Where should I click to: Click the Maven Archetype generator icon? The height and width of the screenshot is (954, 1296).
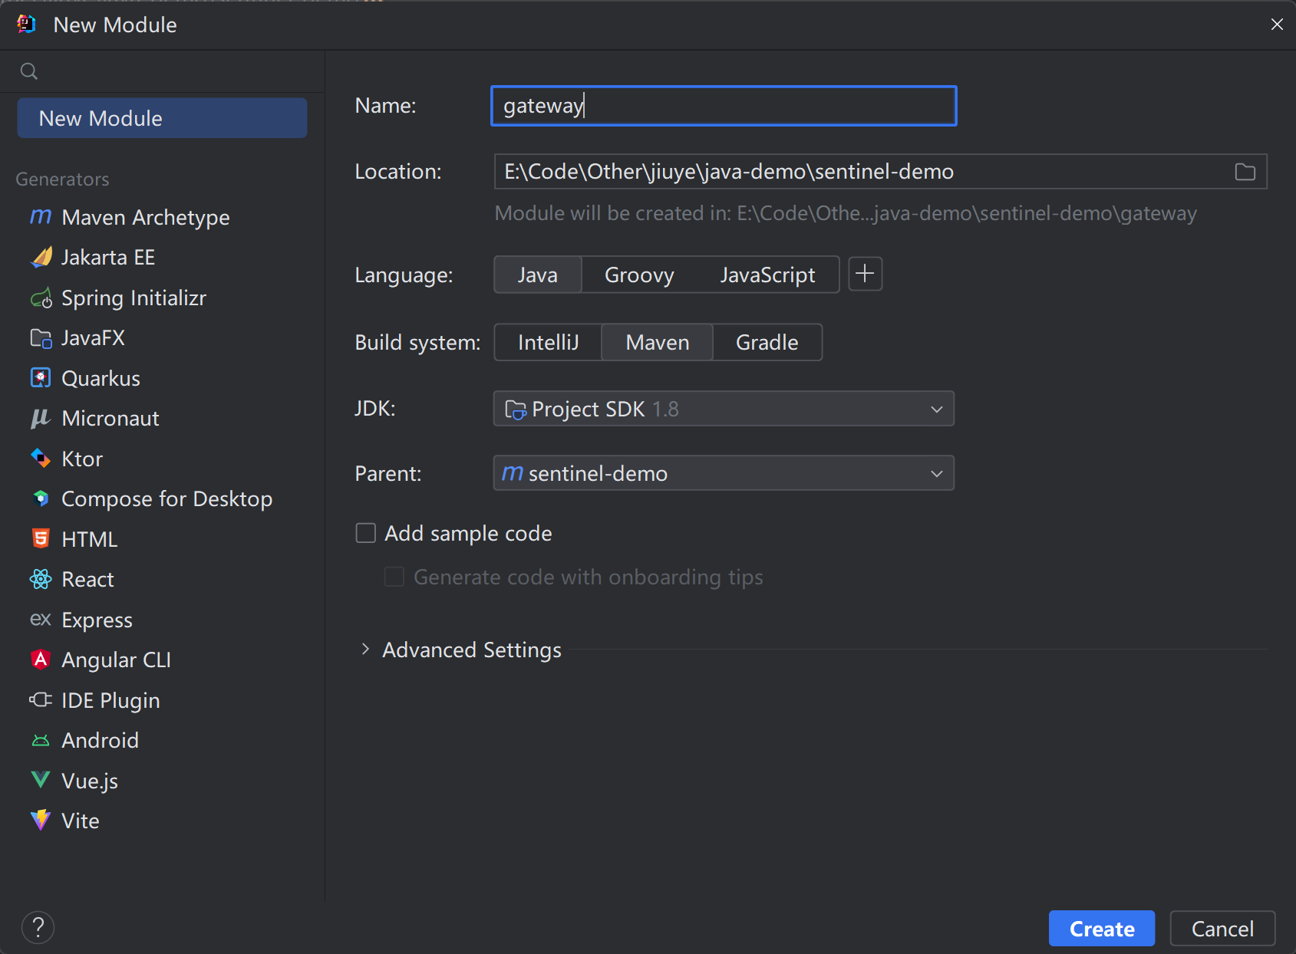pyautogui.click(x=41, y=217)
